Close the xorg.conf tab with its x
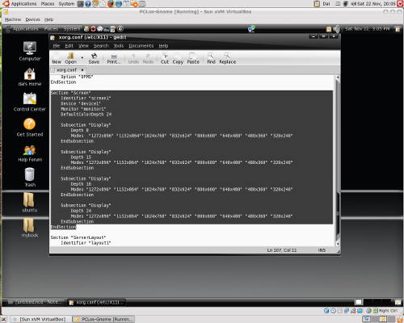This screenshot has height=323, width=404. click(82, 70)
